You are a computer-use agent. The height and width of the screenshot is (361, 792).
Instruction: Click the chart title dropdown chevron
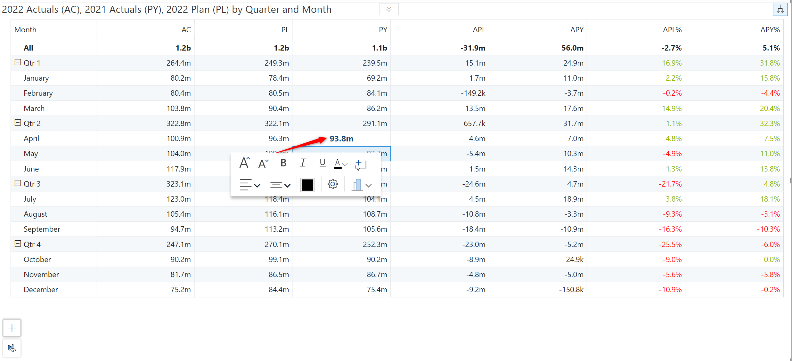pyautogui.click(x=389, y=9)
